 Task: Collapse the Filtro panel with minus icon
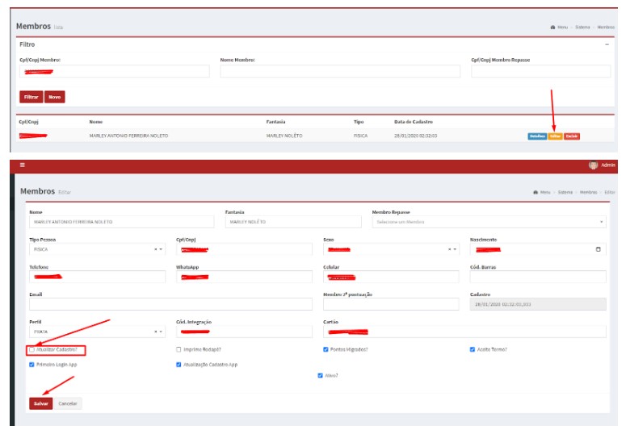coord(607,44)
